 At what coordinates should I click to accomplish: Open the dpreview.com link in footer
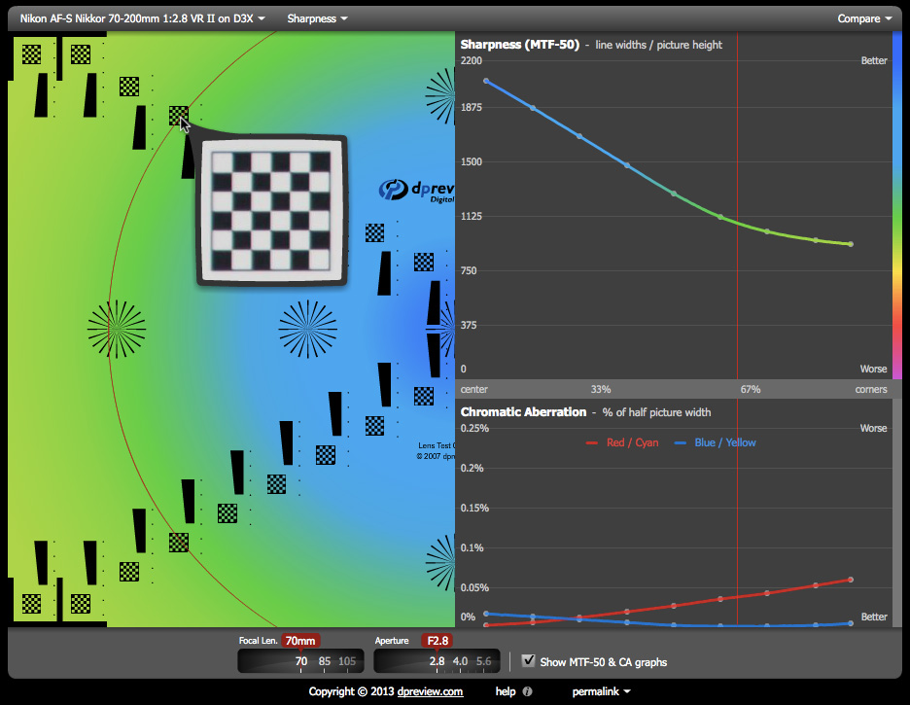(x=431, y=691)
